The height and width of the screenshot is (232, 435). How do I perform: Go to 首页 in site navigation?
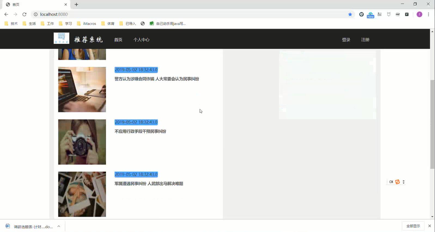pyautogui.click(x=118, y=40)
